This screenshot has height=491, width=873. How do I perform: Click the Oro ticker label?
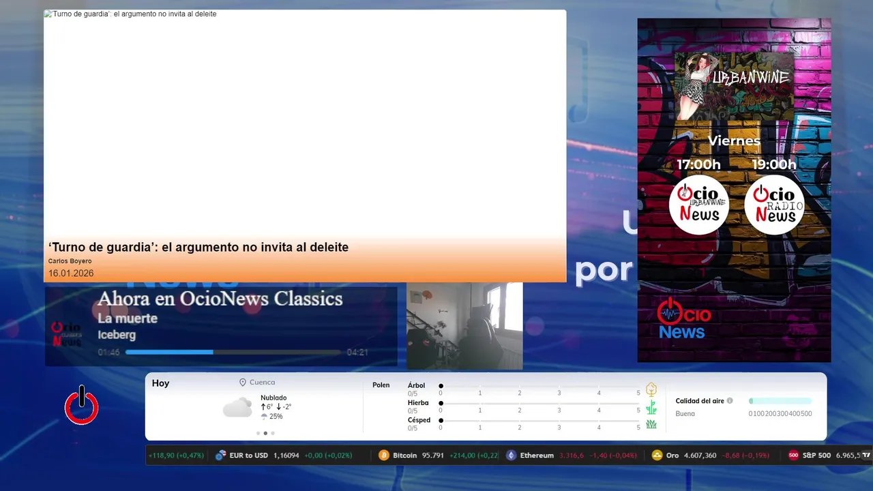click(x=672, y=455)
